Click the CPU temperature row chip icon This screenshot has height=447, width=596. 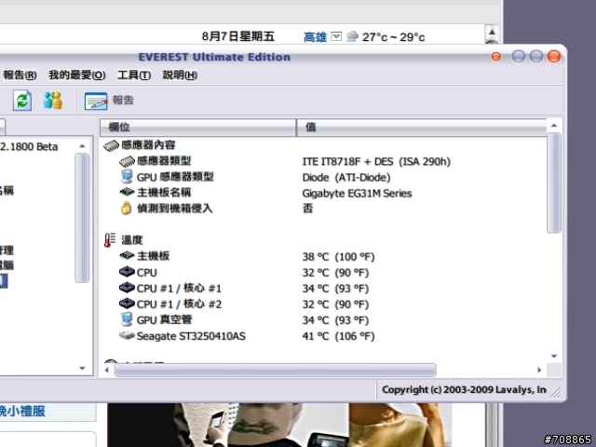pos(127,272)
